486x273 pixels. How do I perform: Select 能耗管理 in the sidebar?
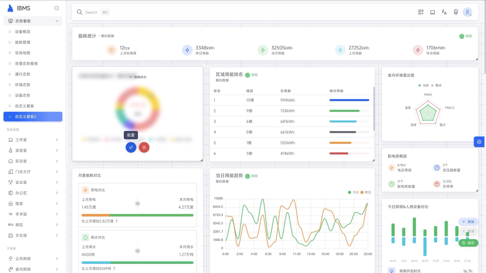(x=23, y=42)
